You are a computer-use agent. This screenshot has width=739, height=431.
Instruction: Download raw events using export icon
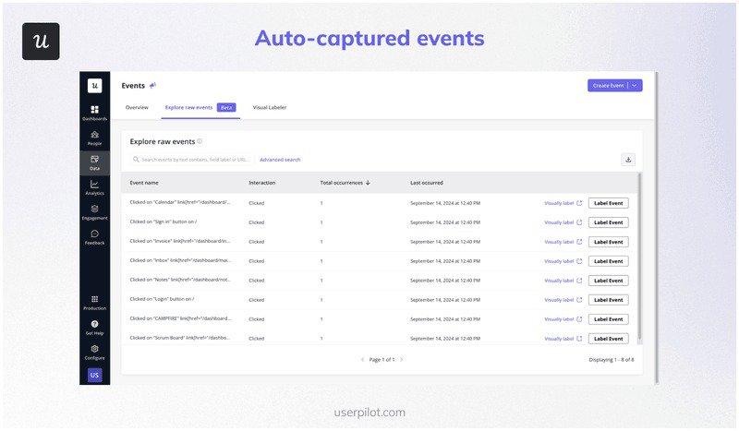click(629, 159)
